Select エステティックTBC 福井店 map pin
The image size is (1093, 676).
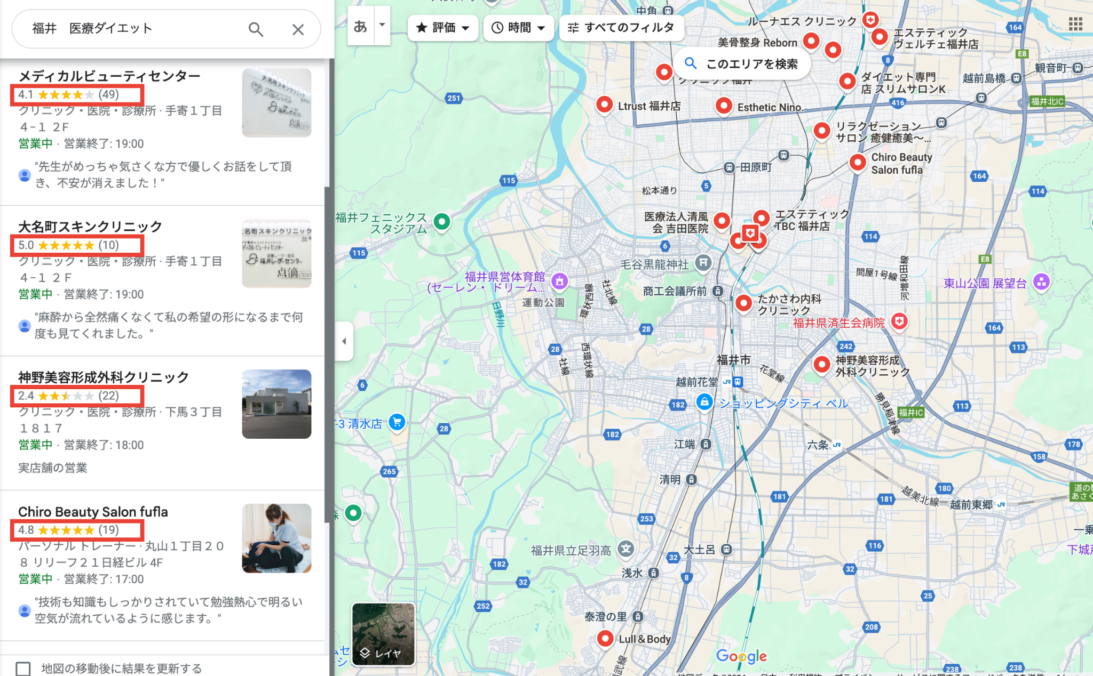click(x=762, y=218)
